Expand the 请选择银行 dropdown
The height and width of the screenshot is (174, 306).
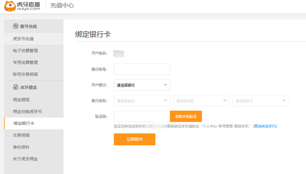click(x=142, y=85)
